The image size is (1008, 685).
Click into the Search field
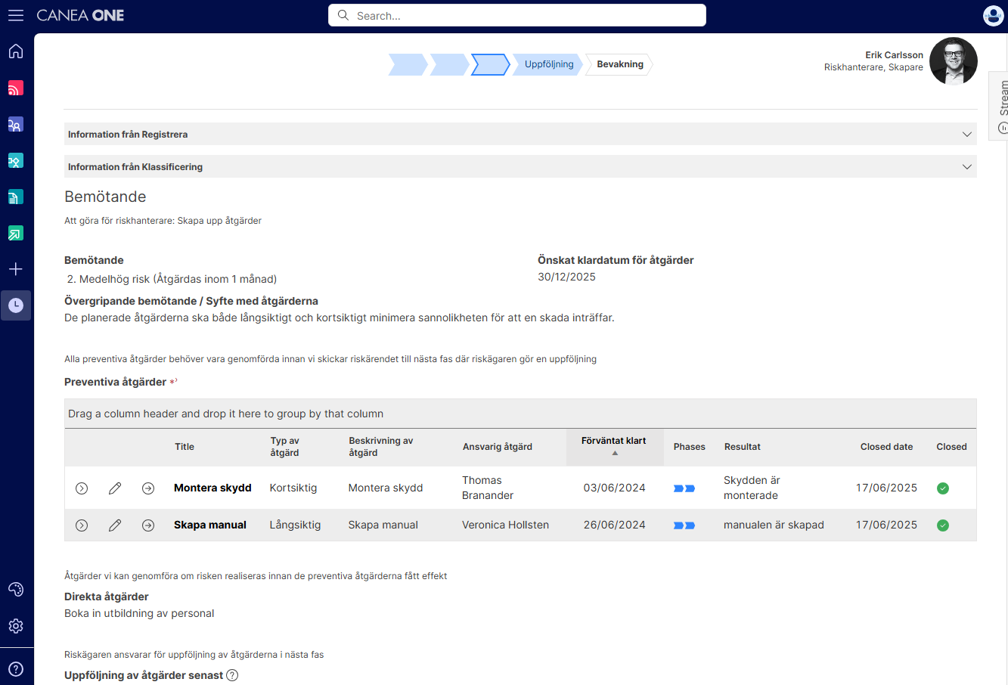(x=517, y=15)
